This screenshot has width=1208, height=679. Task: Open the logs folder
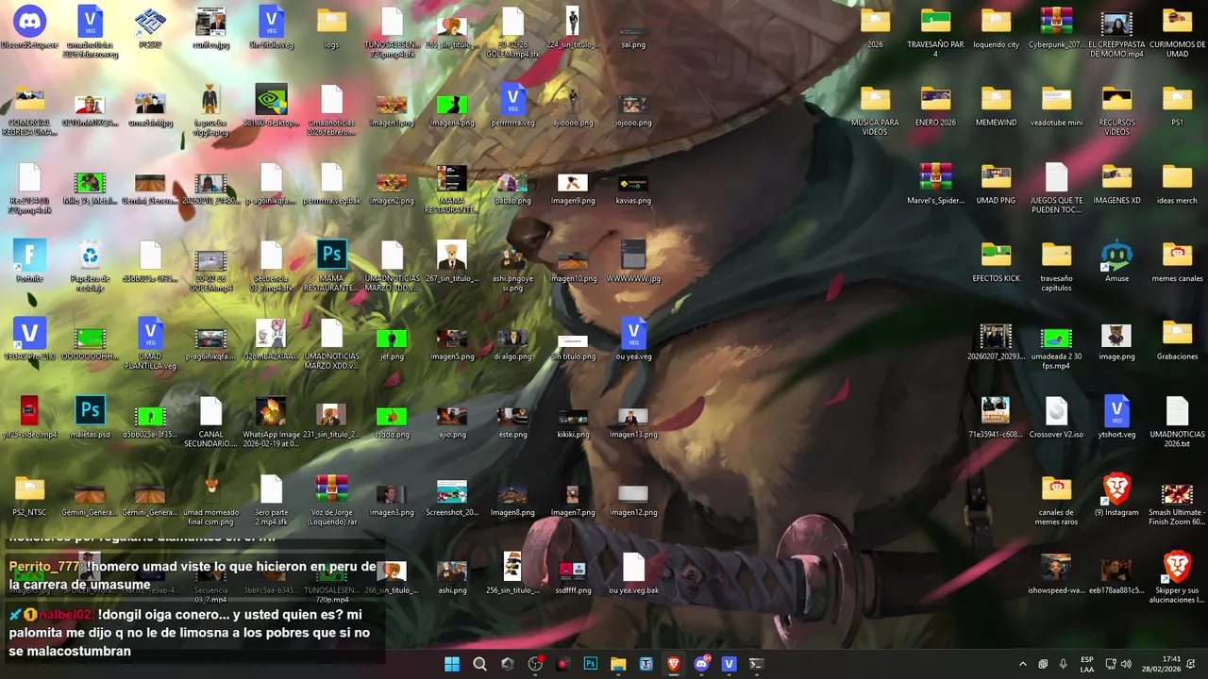pyautogui.click(x=331, y=28)
